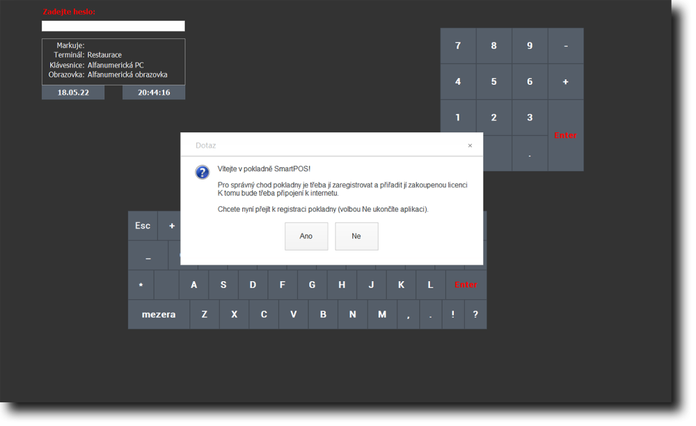
Task: Click the date field 18.05.22
Action: pyautogui.click(x=73, y=93)
